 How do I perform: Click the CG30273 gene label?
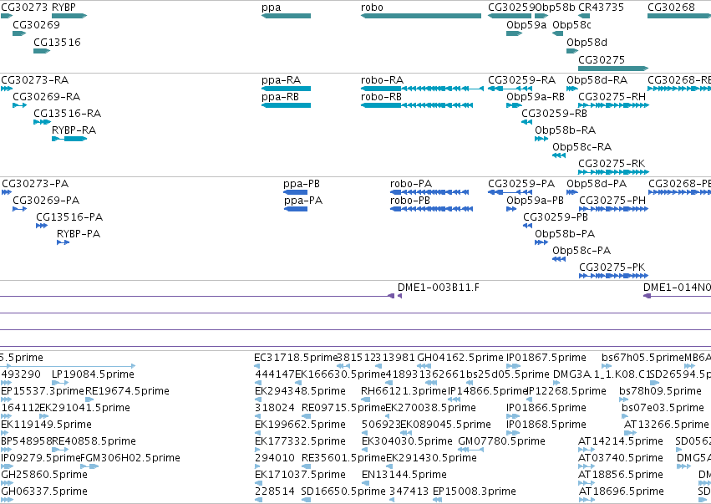(25, 8)
